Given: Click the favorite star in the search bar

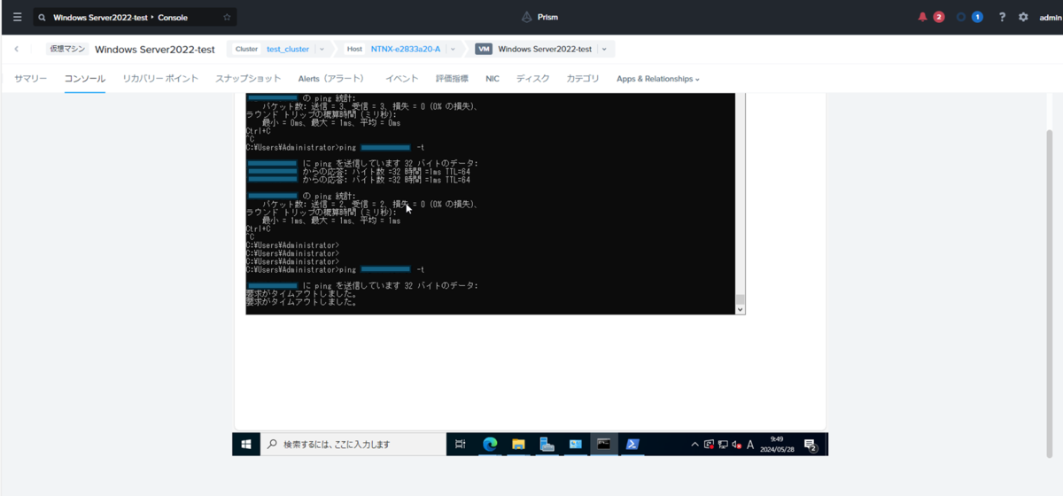Looking at the screenshot, I should pyautogui.click(x=227, y=17).
